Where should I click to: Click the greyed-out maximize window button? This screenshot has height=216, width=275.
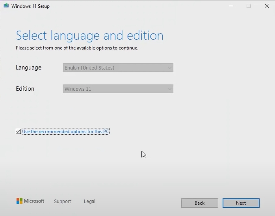[249, 6]
